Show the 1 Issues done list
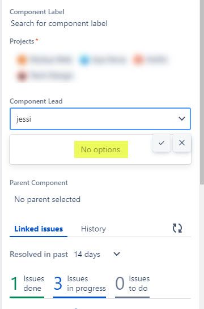Screen dimensions: 204x309 pos(27,286)
